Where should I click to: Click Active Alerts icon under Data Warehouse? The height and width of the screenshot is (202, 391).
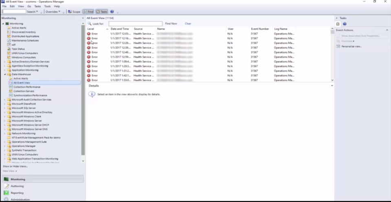pyautogui.click(x=11, y=78)
